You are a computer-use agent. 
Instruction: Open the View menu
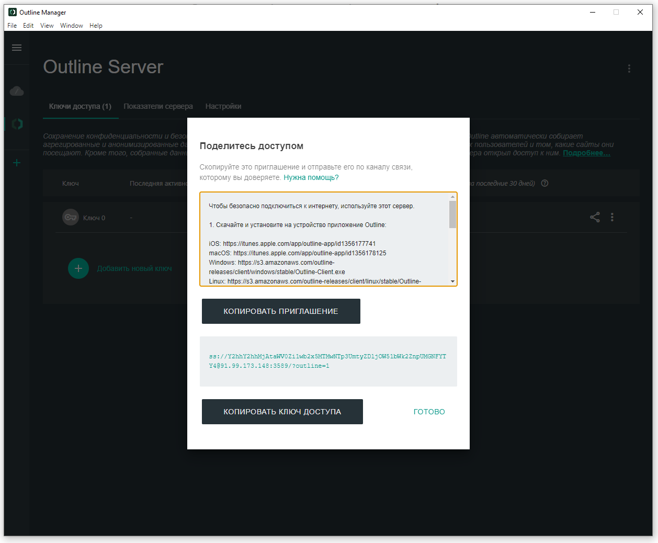(47, 26)
